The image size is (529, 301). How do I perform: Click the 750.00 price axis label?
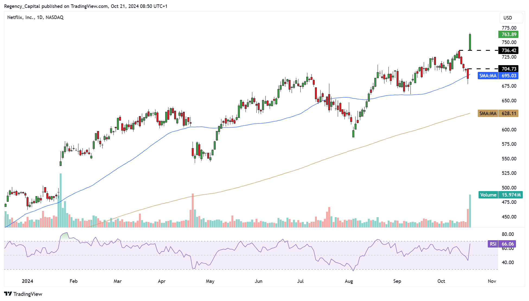click(509, 42)
